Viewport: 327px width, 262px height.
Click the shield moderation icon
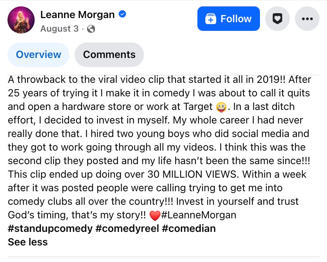[x=277, y=19]
